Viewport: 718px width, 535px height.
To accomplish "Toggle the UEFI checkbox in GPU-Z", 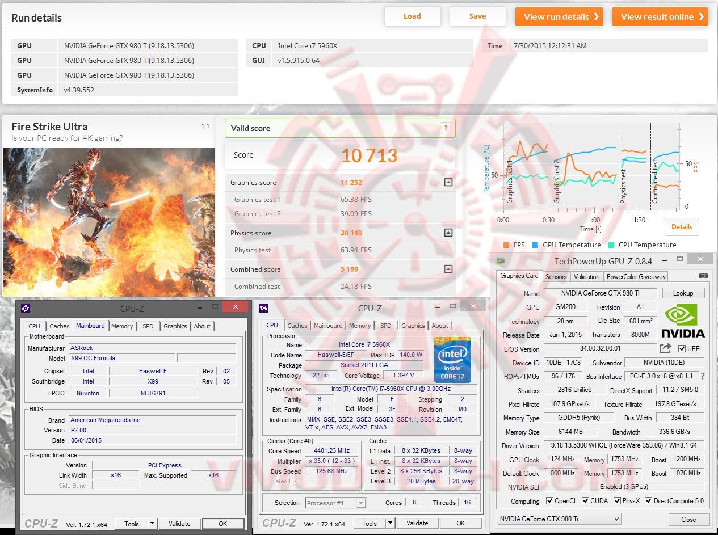I will (682, 348).
